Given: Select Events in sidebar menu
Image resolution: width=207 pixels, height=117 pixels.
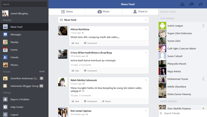Looking at the screenshot, I should tap(24, 50).
